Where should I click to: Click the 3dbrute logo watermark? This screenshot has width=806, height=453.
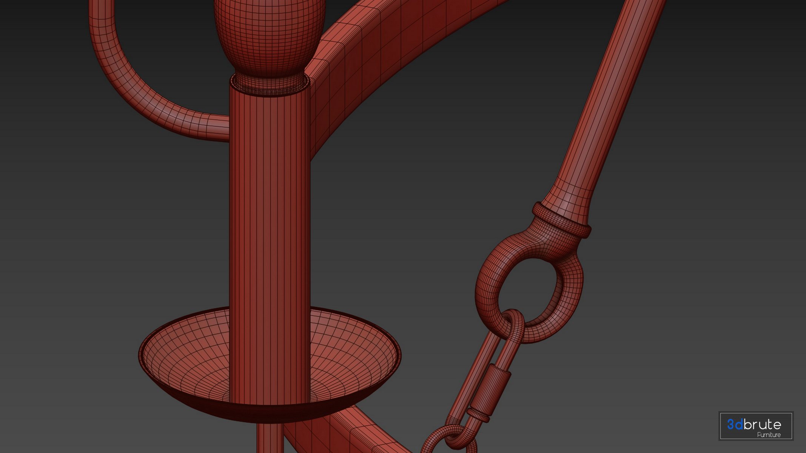755,426
